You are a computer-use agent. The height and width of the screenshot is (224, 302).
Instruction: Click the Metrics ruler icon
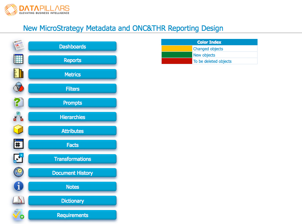click(x=18, y=73)
